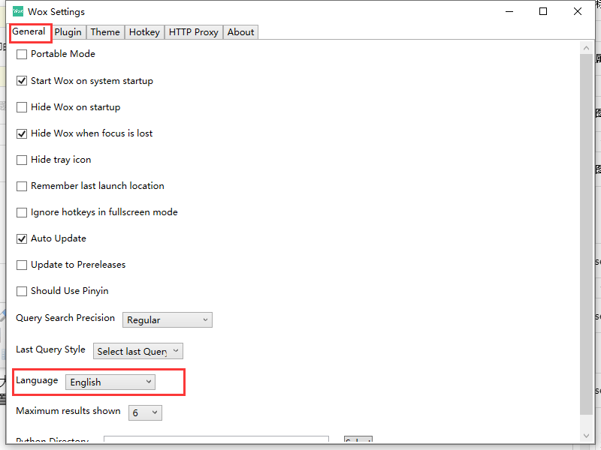
Task: Click the Last Query Style label
Action: pyautogui.click(x=50, y=349)
